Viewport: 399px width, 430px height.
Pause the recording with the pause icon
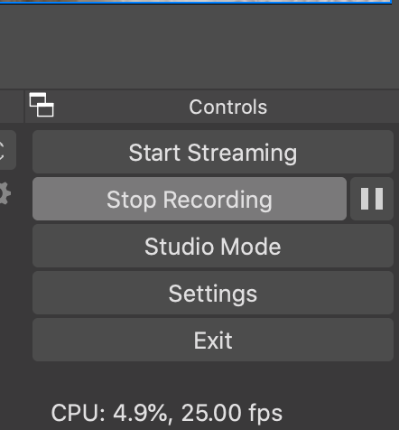372,199
